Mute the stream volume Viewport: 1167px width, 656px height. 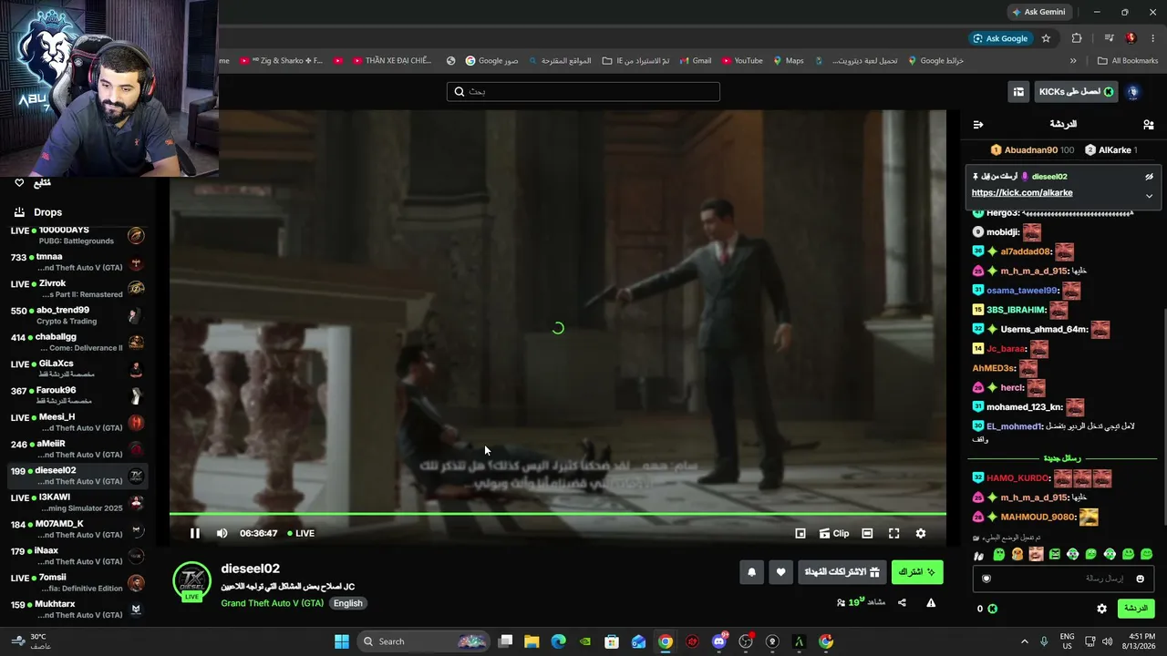point(222,533)
